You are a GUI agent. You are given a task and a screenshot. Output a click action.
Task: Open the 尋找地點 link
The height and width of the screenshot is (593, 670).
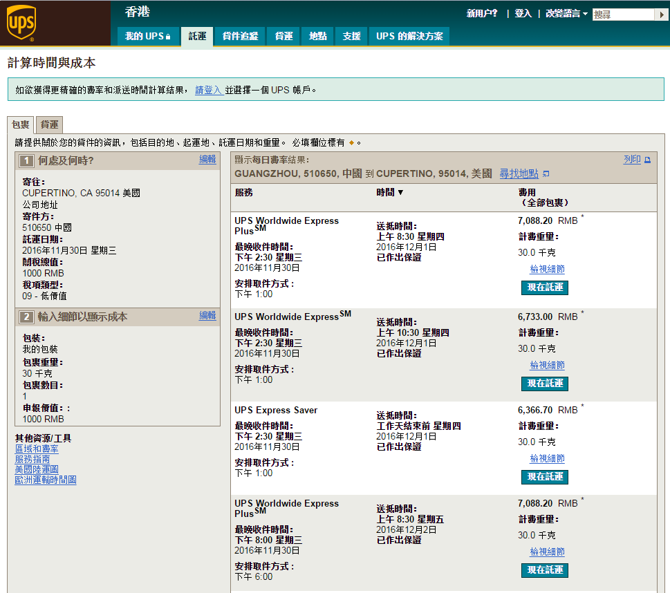(x=519, y=173)
